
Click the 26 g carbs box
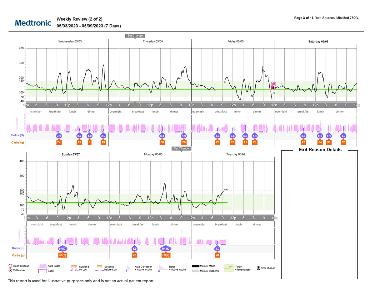coord(184,142)
